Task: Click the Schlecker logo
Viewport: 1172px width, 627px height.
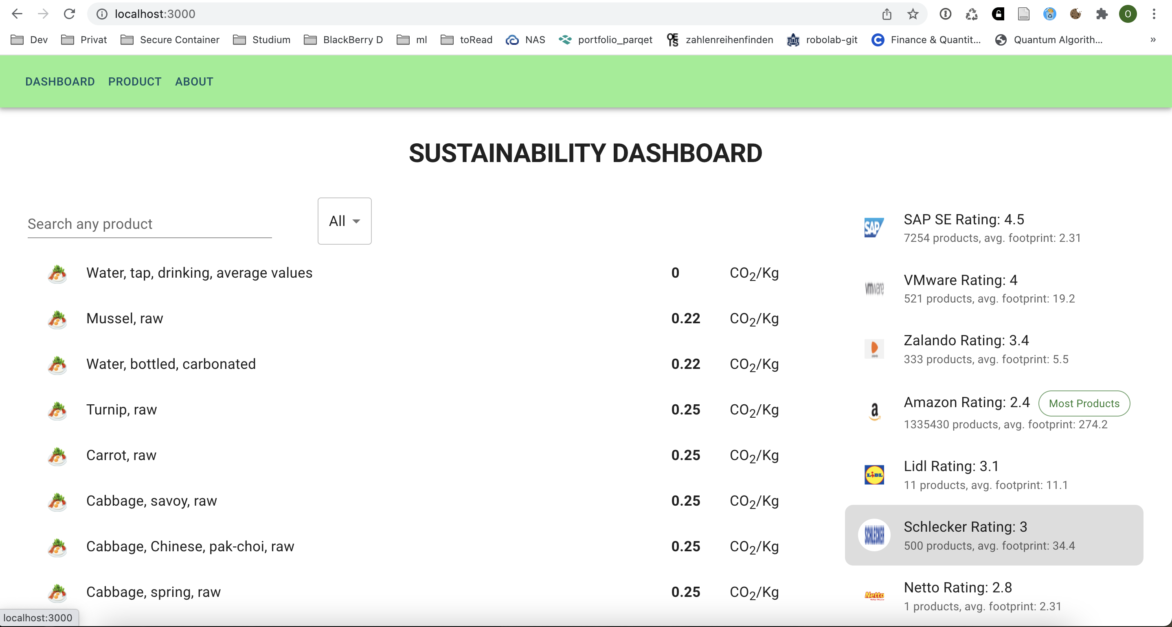Action: coord(875,535)
